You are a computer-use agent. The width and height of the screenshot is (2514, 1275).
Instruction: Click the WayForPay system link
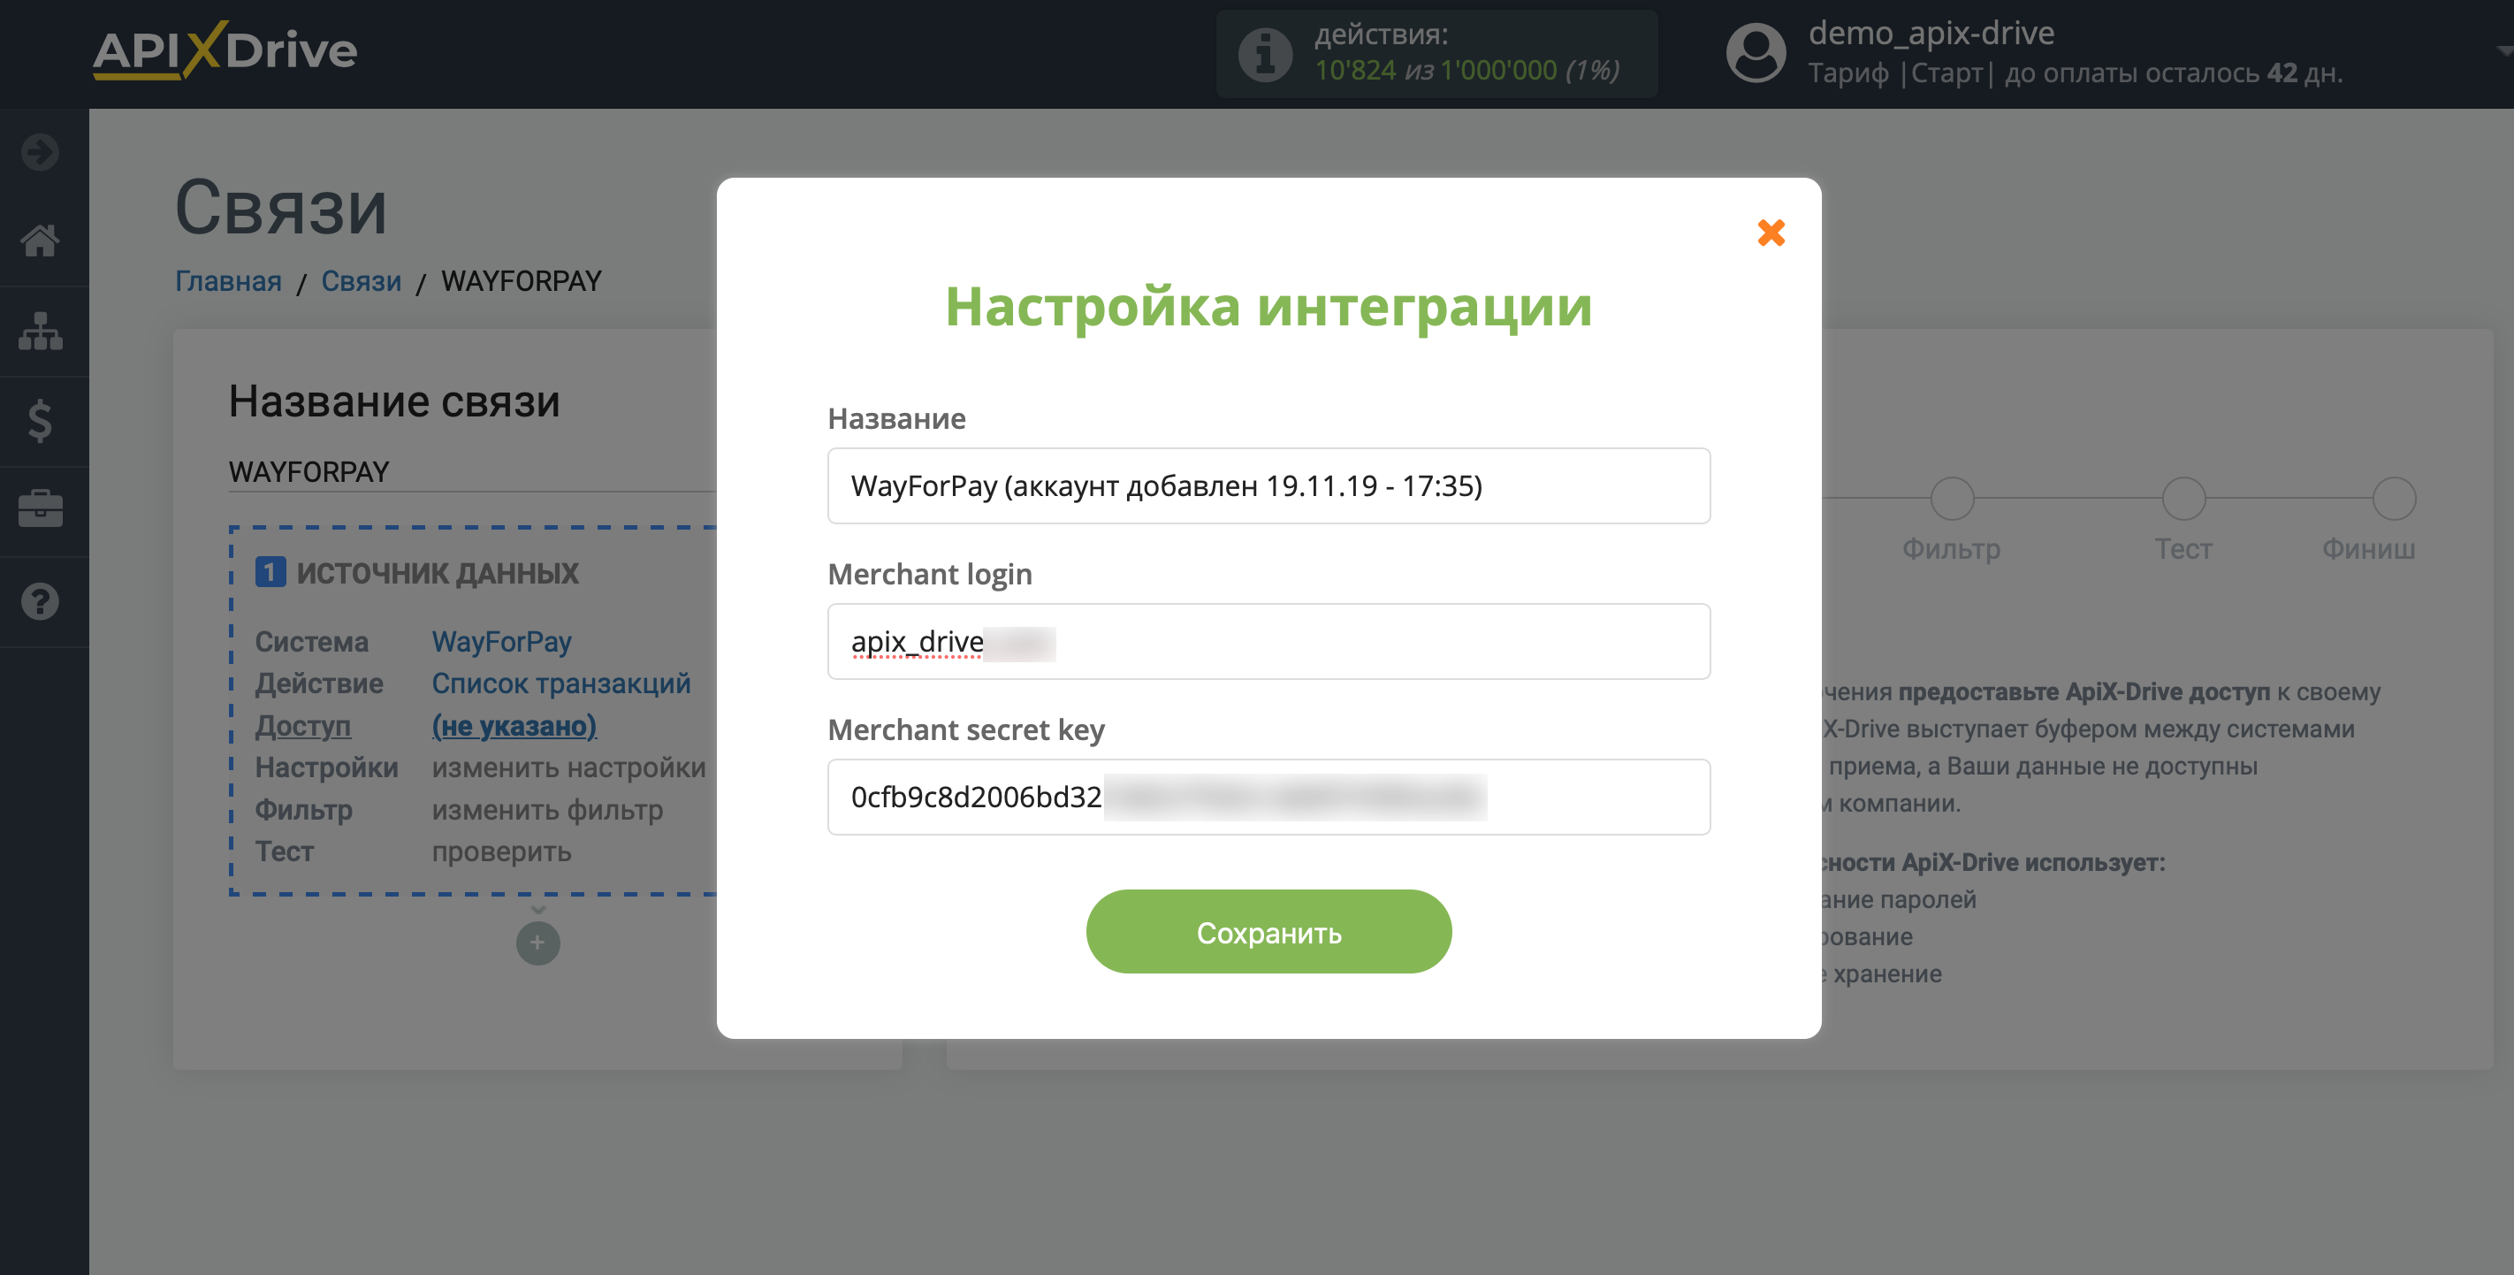500,641
